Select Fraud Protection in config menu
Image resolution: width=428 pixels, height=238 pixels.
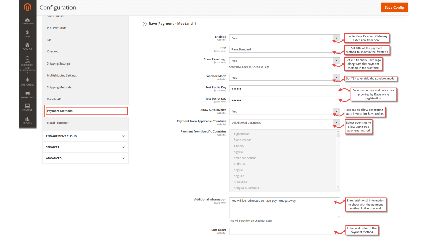coord(58,123)
